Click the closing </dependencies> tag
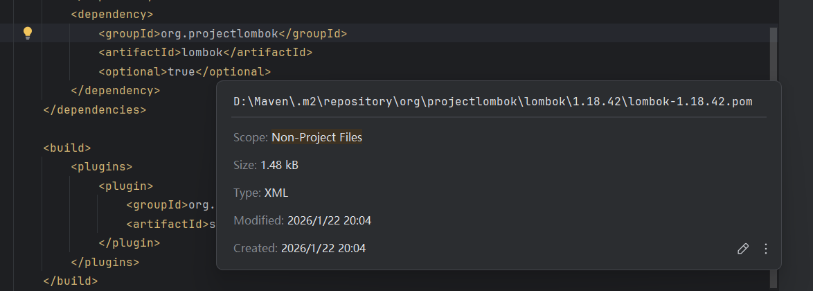The image size is (813, 291). (x=95, y=109)
